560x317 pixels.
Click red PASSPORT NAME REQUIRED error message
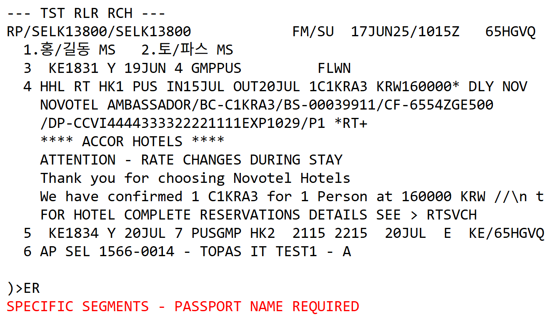(183, 307)
